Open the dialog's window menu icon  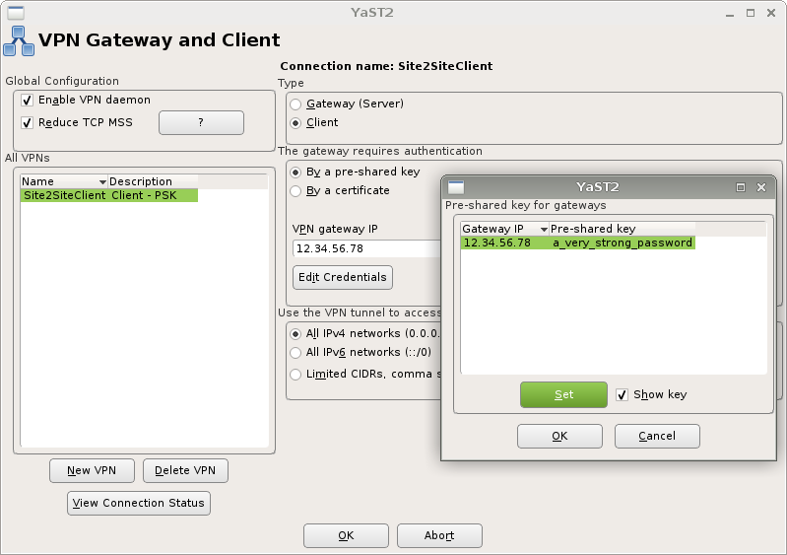[x=456, y=186]
